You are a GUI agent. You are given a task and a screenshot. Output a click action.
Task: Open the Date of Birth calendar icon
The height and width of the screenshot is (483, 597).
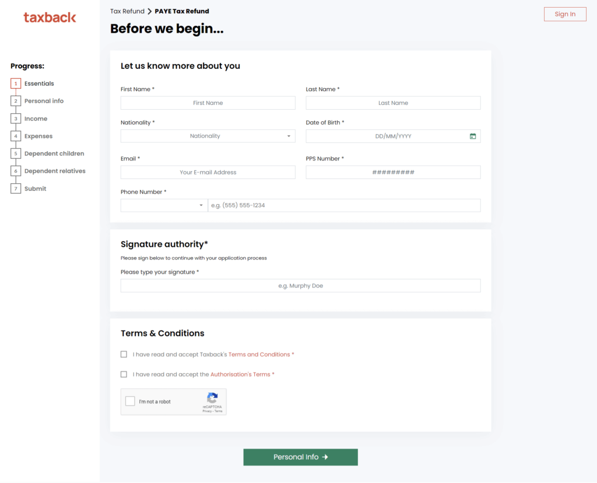(x=473, y=136)
